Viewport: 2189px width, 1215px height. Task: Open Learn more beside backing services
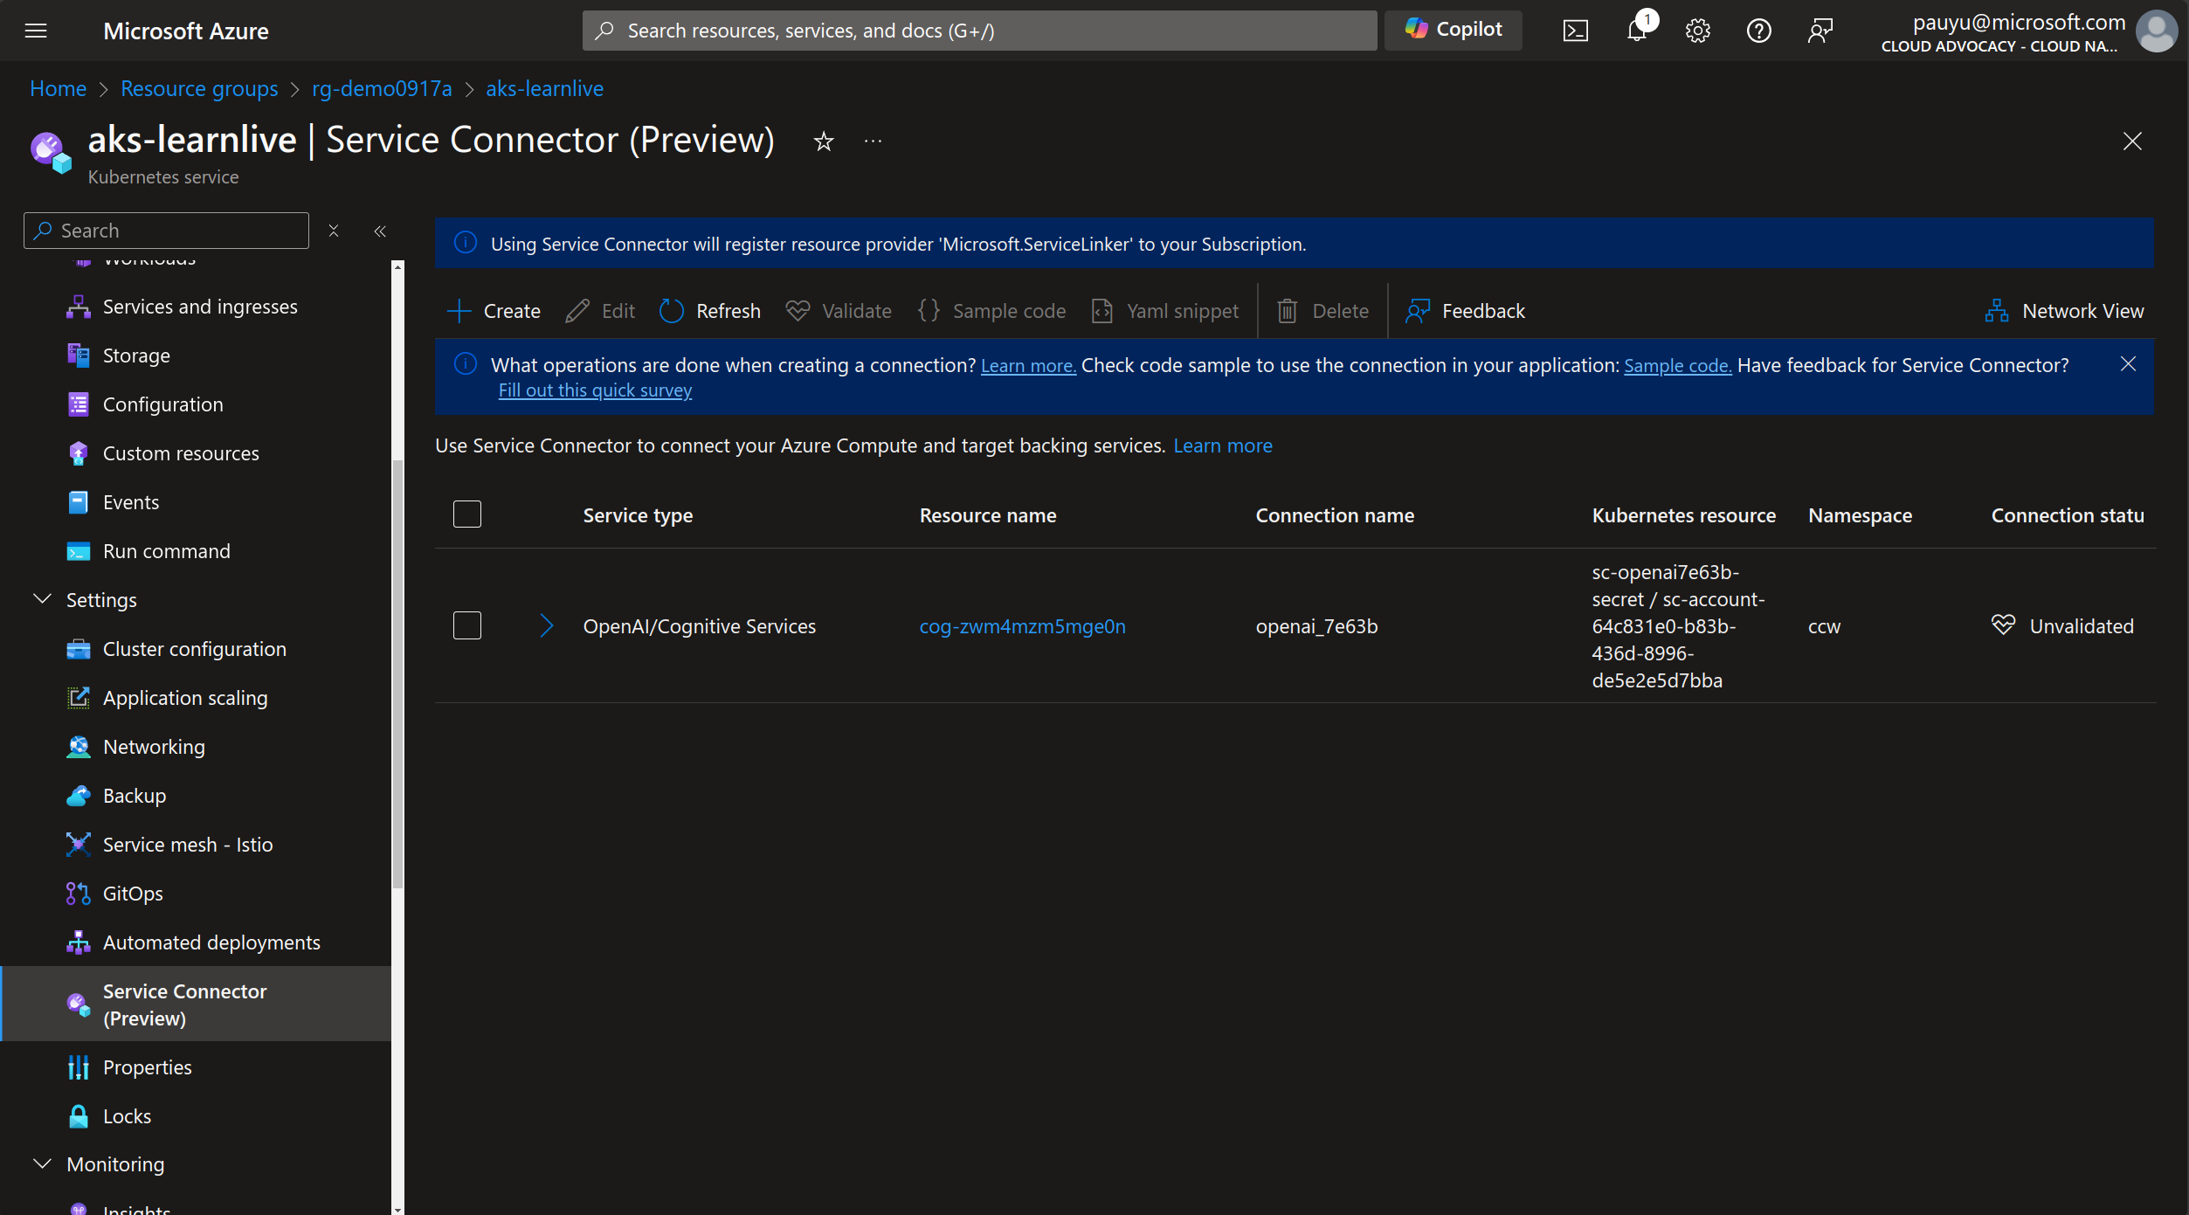[1222, 445]
